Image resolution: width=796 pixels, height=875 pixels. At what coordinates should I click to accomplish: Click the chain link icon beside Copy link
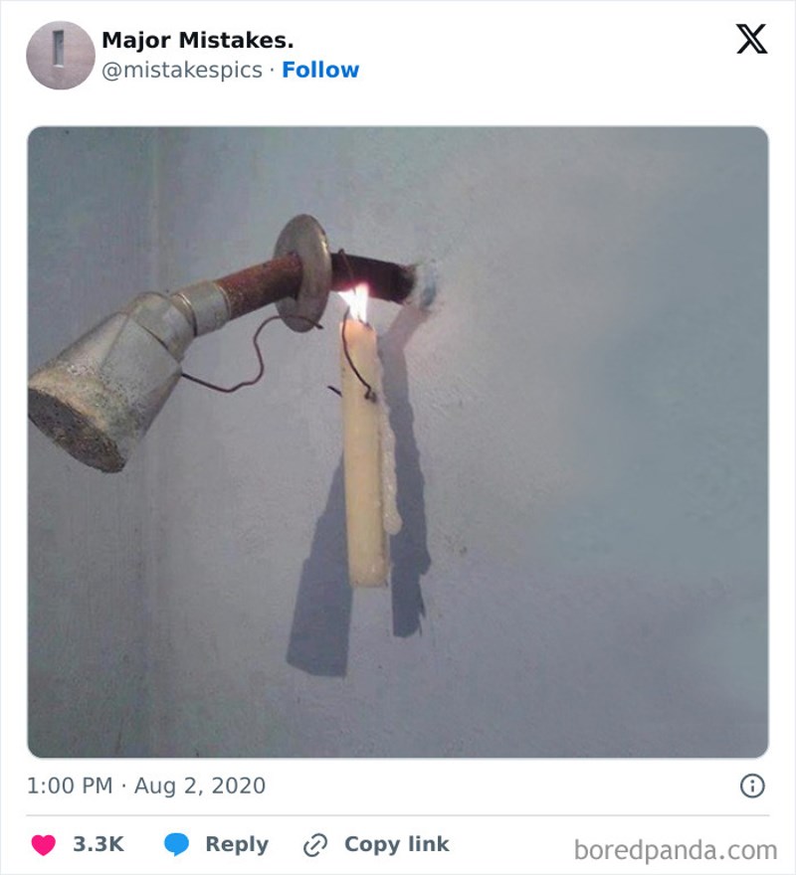[315, 844]
